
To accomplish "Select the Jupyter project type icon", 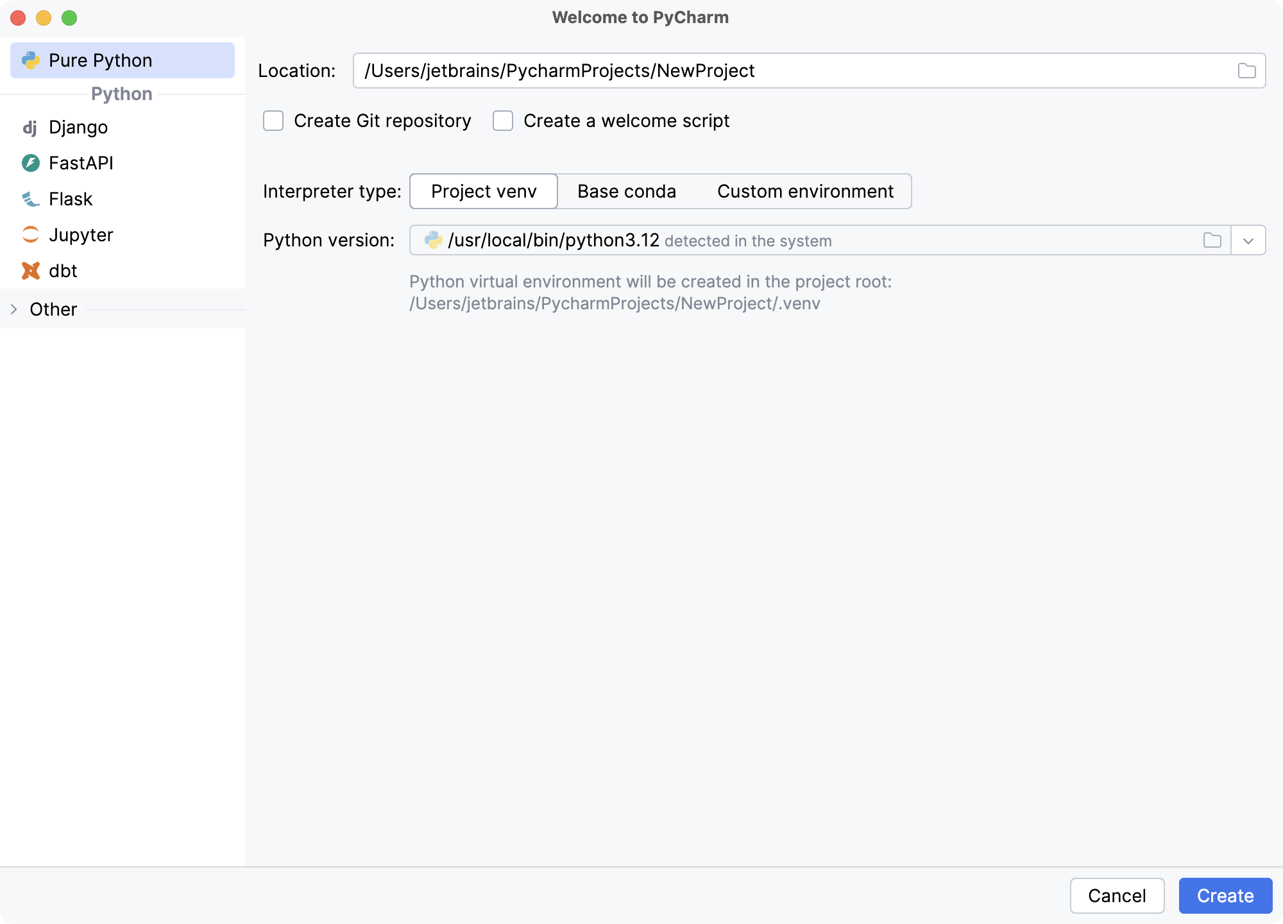I will point(31,235).
